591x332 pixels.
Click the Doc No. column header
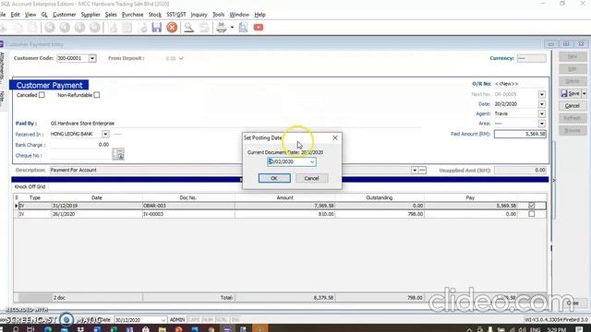(x=188, y=197)
